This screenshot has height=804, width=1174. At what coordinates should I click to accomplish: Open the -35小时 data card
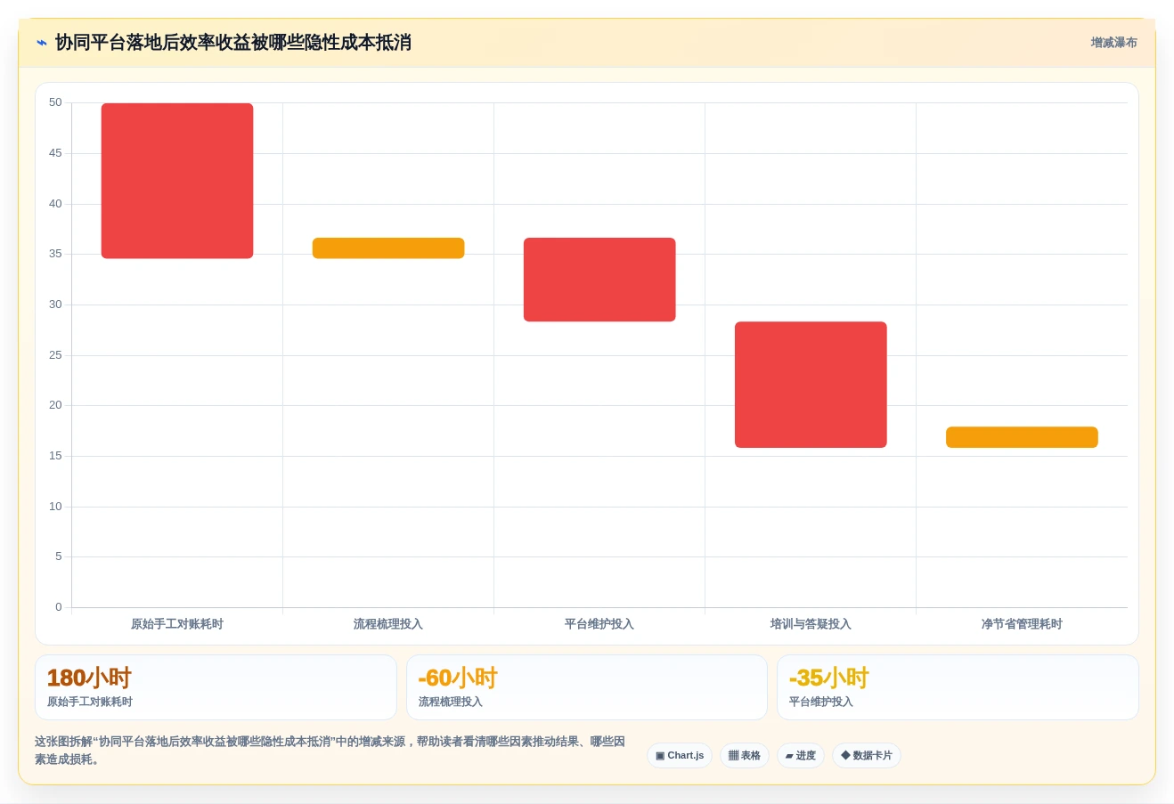(958, 687)
